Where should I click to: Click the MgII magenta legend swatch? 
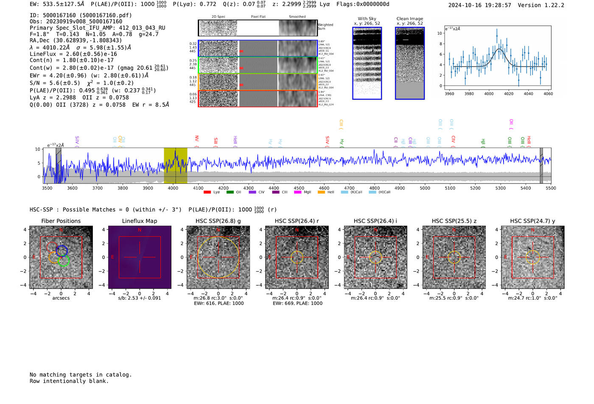pyautogui.click(x=298, y=192)
